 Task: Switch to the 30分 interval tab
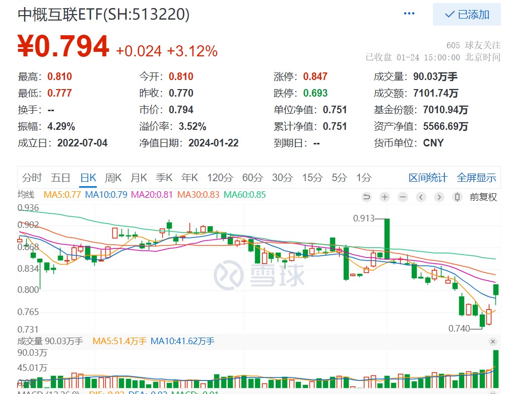pos(283,178)
